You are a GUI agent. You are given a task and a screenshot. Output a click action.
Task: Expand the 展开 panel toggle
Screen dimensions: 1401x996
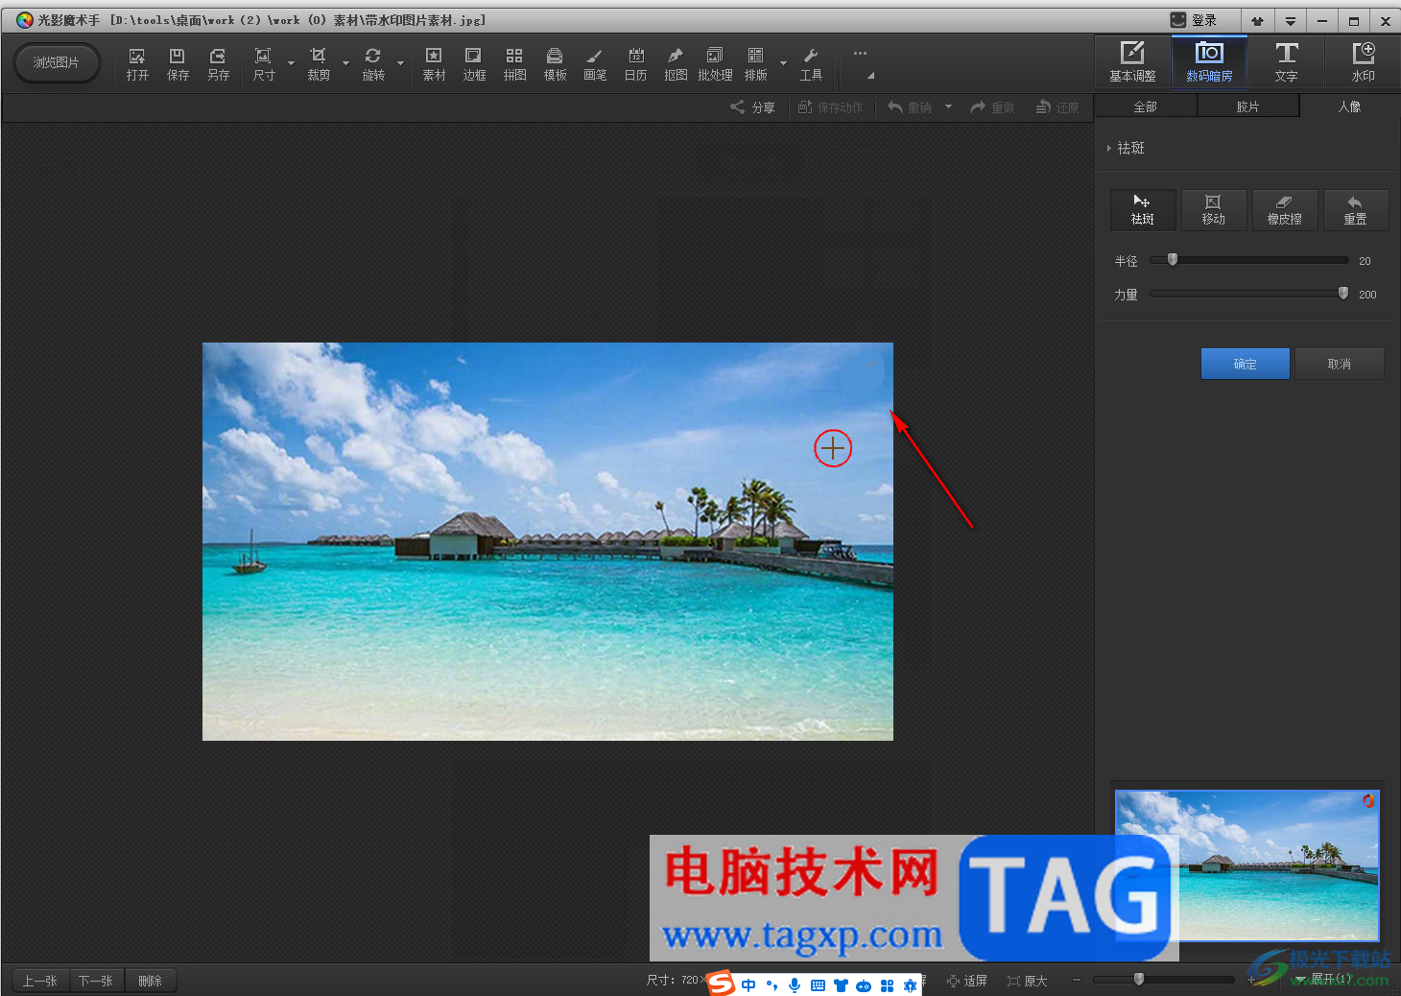coord(1324,979)
